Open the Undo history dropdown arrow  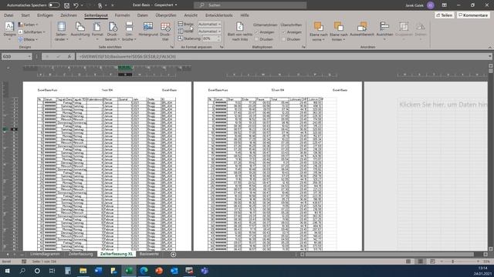click(82, 5)
